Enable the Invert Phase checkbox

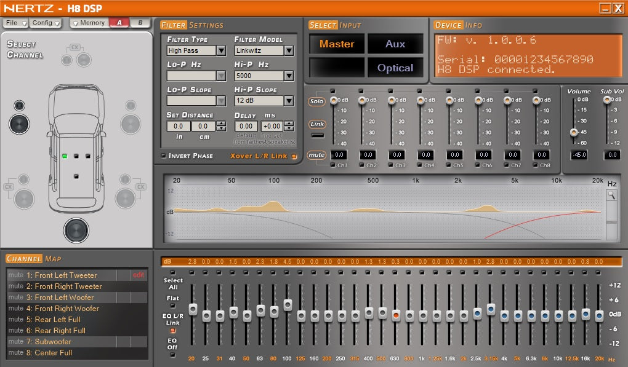pos(165,156)
